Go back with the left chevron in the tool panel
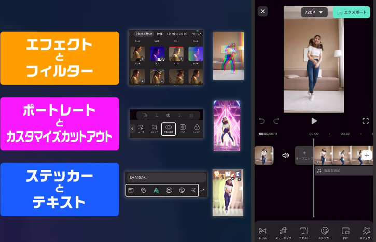376x242 pixels. point(132,129)
